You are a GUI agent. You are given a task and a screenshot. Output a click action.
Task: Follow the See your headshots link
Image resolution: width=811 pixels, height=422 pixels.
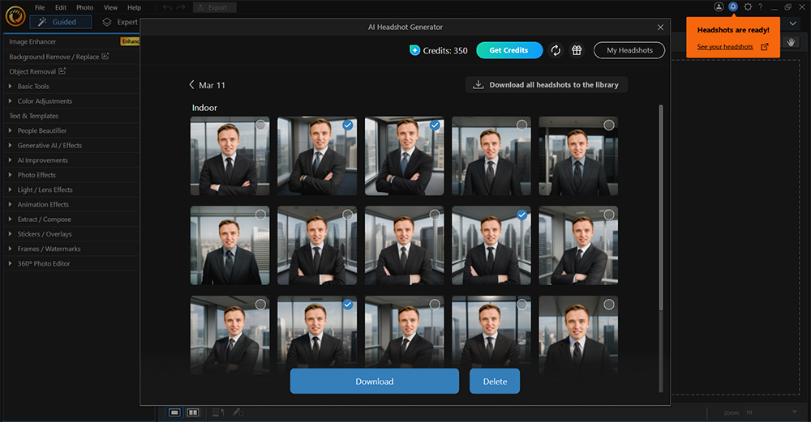(x=724, y=47)
